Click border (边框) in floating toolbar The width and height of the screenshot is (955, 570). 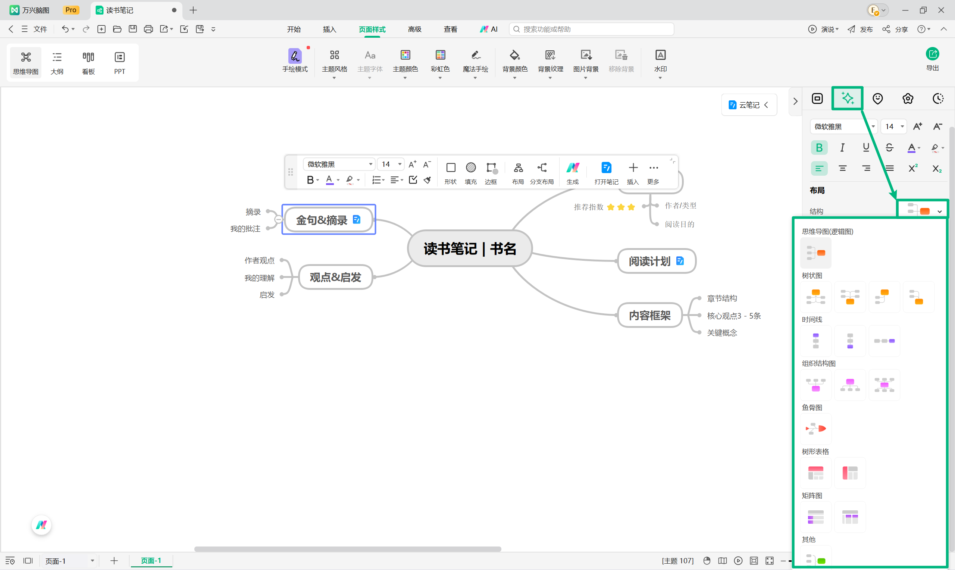[x=491, y=173]
